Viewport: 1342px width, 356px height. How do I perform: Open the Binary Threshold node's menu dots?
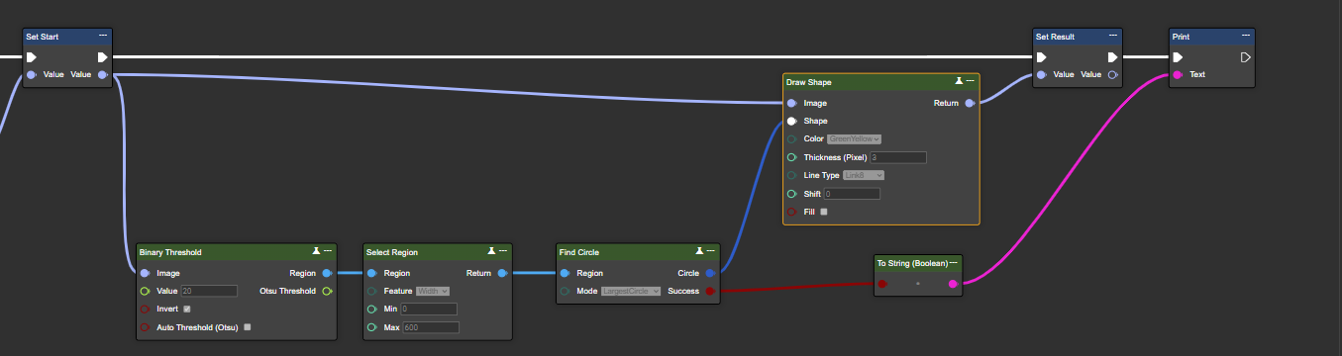327,251
